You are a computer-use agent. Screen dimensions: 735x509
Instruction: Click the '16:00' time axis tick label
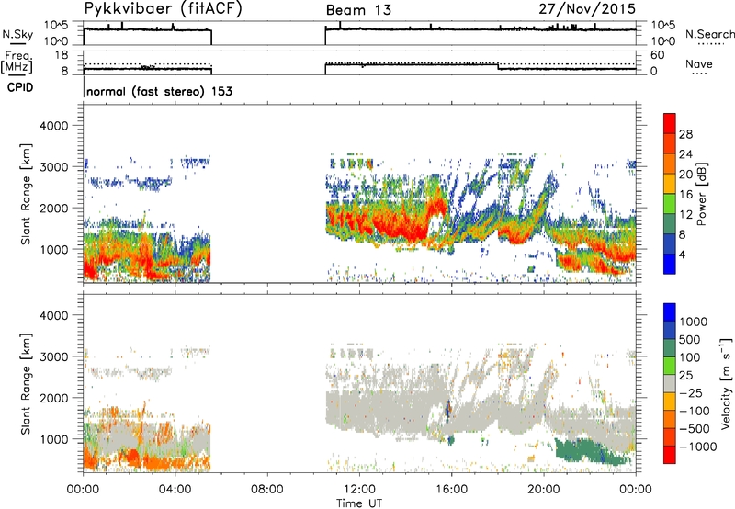tap(452, 490)
